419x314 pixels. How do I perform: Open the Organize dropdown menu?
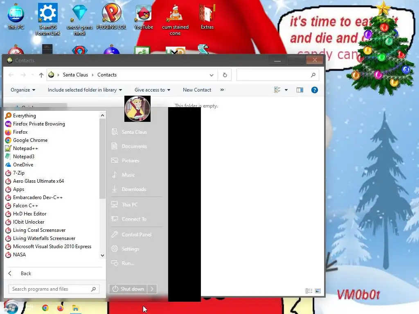point(23,90)
